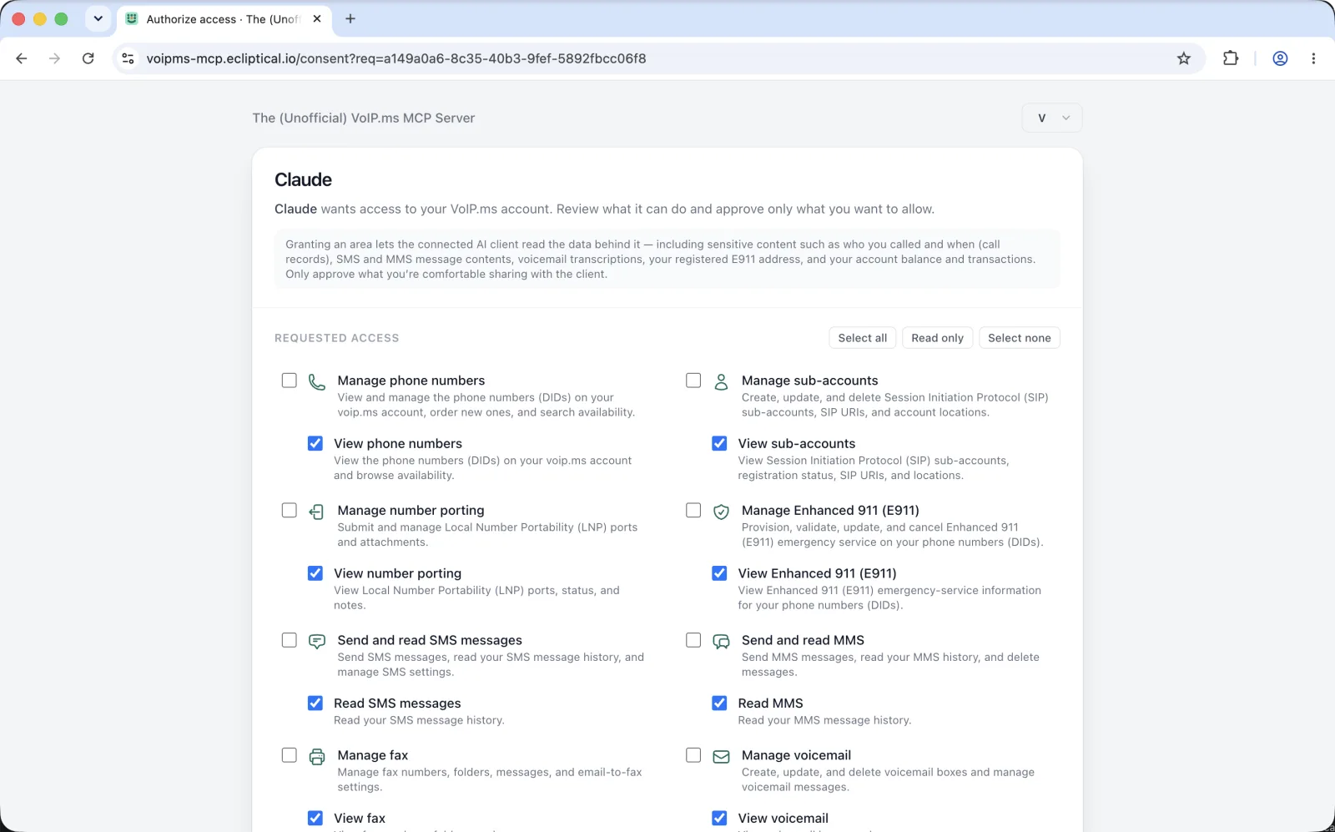Tick the Send and read MMS checkbox
This screenshot has height=832, width=1335.
coord(693,640)
